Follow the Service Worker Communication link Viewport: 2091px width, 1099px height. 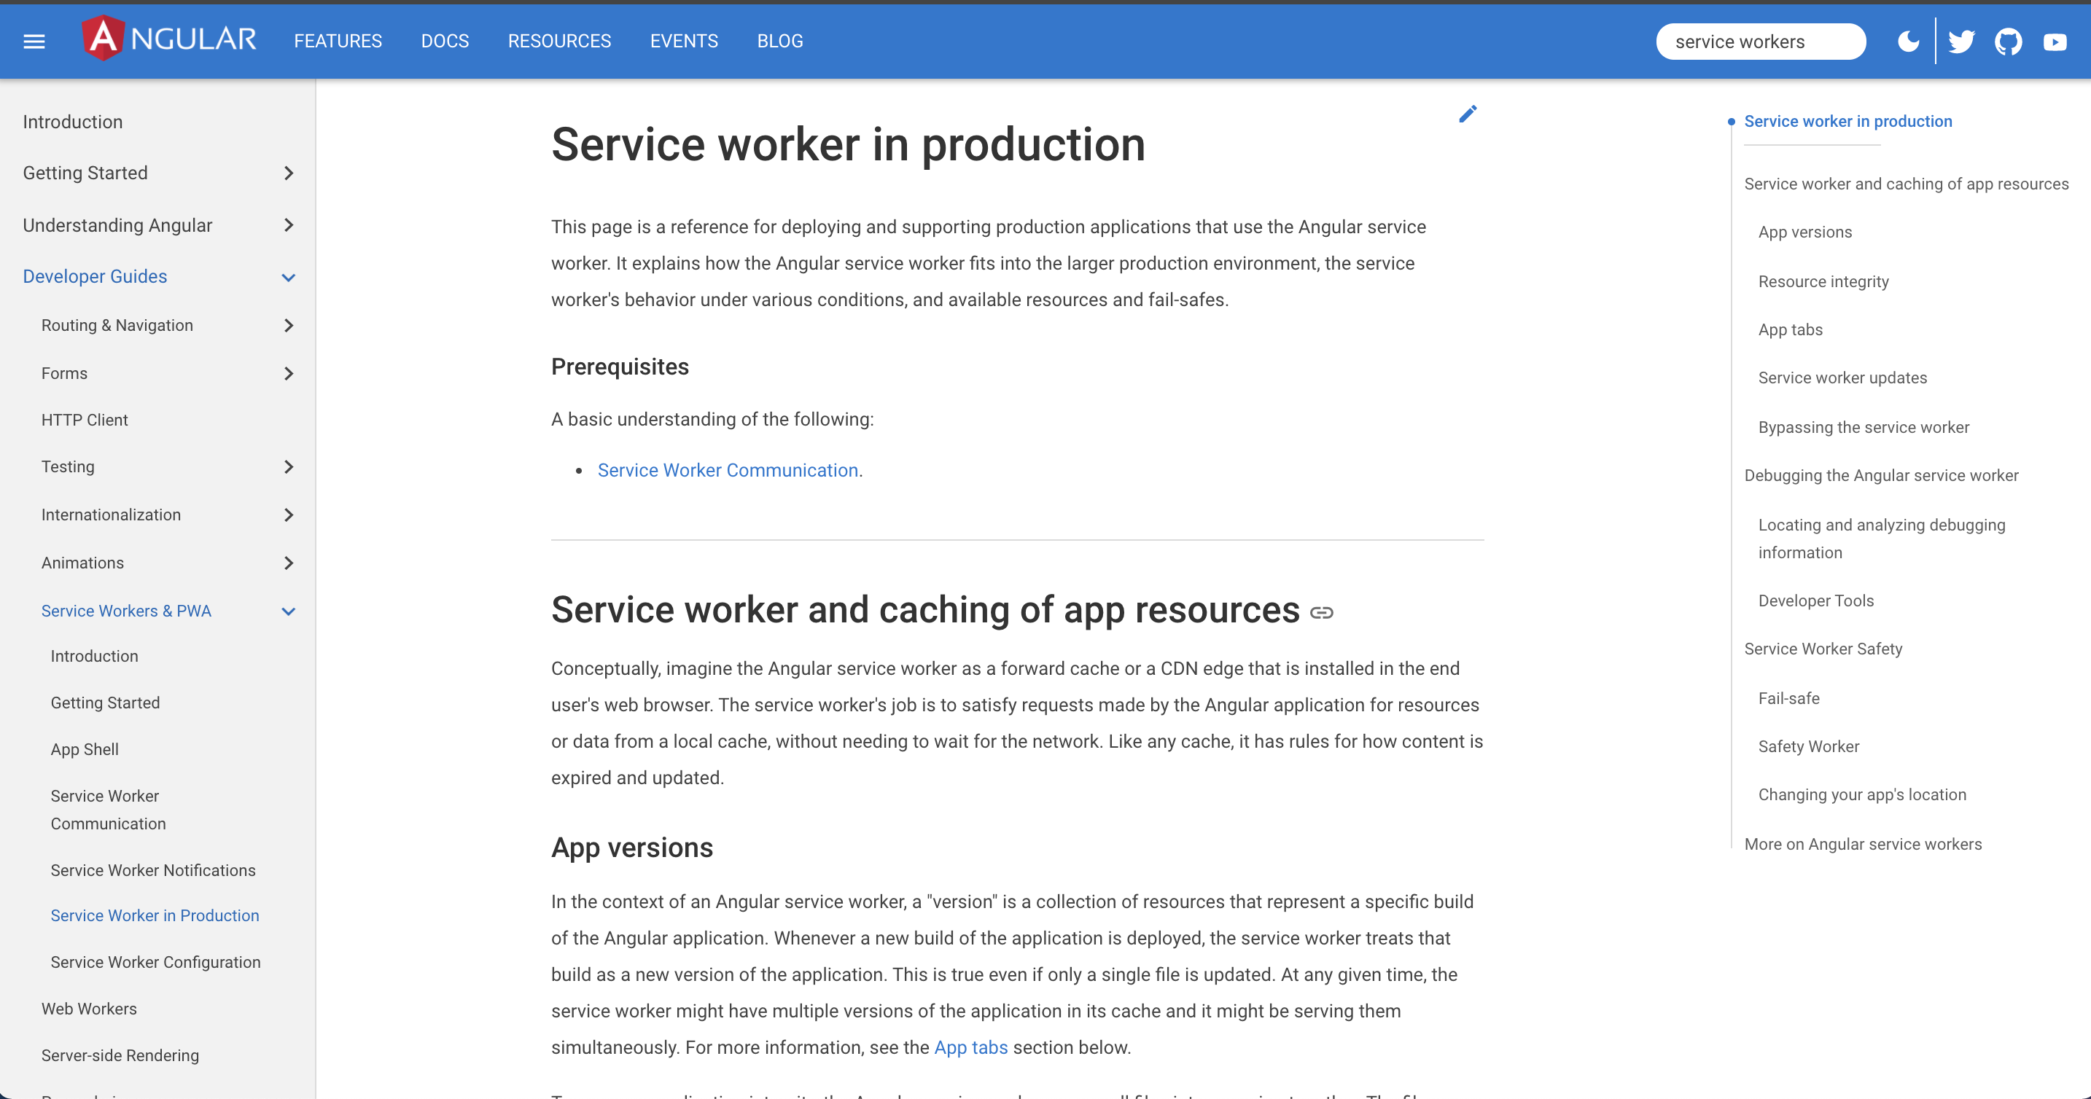click(728, 470)
